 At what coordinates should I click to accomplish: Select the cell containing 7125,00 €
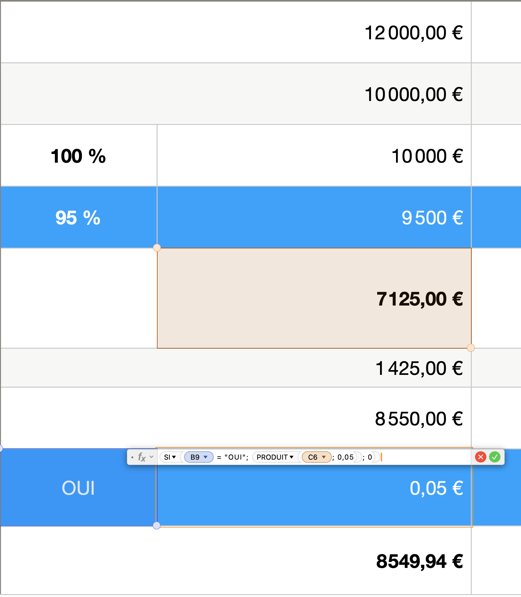[x=314, y=298]
